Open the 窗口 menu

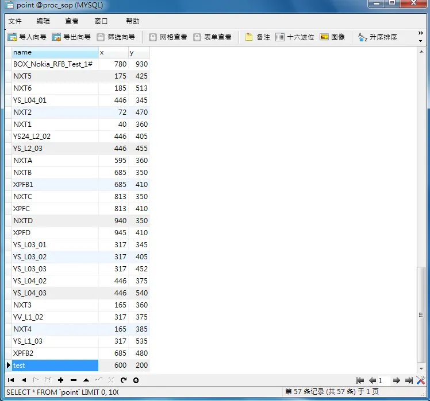[x=101, y=21]
